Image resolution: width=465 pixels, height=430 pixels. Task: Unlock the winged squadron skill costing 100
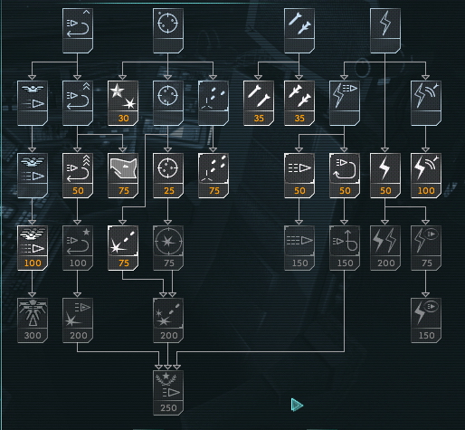pyautogui.click(x=33, y=248)
